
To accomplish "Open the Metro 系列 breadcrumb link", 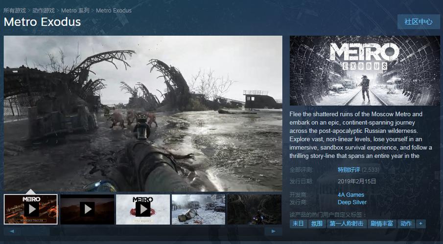I will pos(75,10).
